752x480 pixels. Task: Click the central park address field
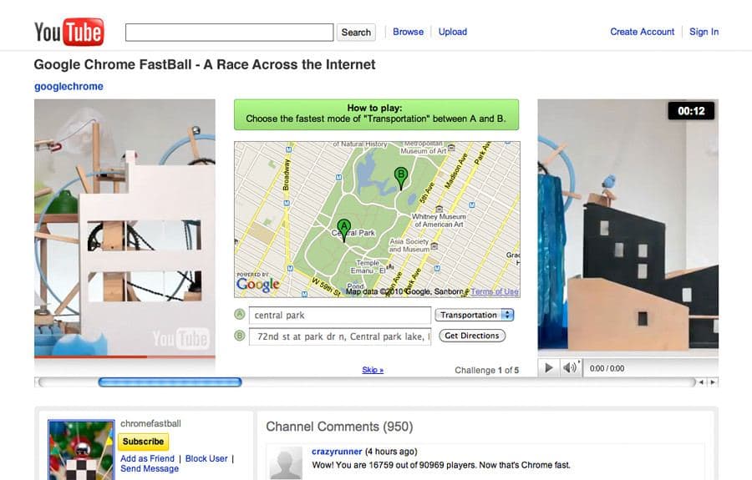point(339,316)
